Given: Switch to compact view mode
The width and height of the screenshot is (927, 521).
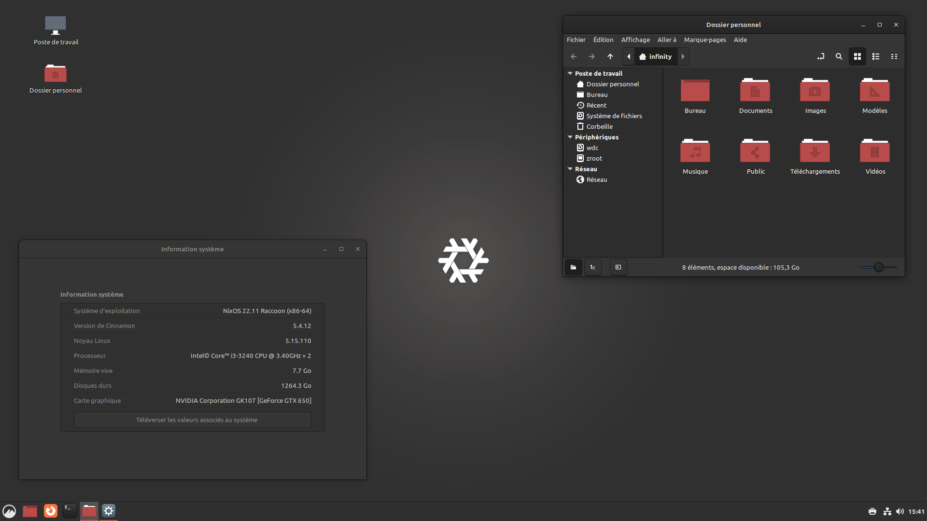Looking at the screenshot, I should click(894, 56).
